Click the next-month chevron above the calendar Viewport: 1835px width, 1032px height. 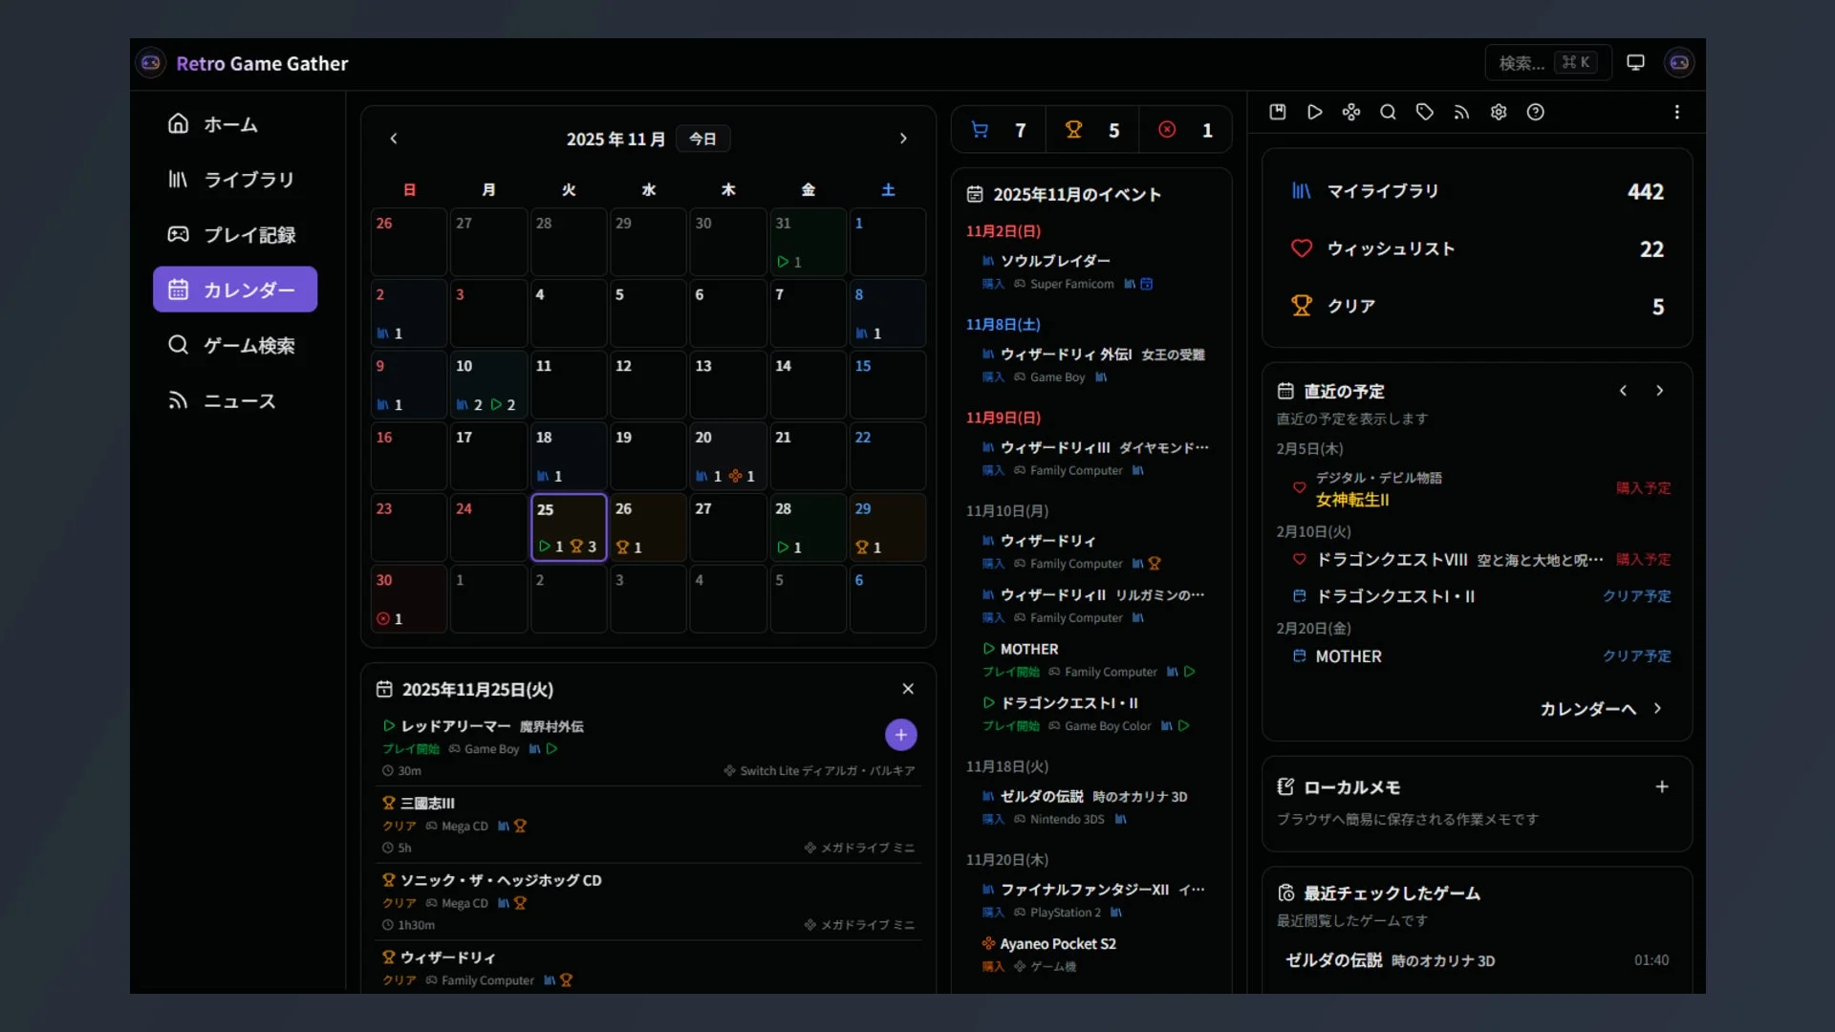coord(904,138)
